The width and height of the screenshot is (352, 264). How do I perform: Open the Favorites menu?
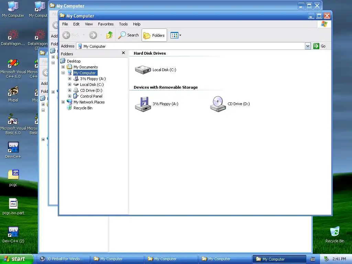[x=106, y=24]
